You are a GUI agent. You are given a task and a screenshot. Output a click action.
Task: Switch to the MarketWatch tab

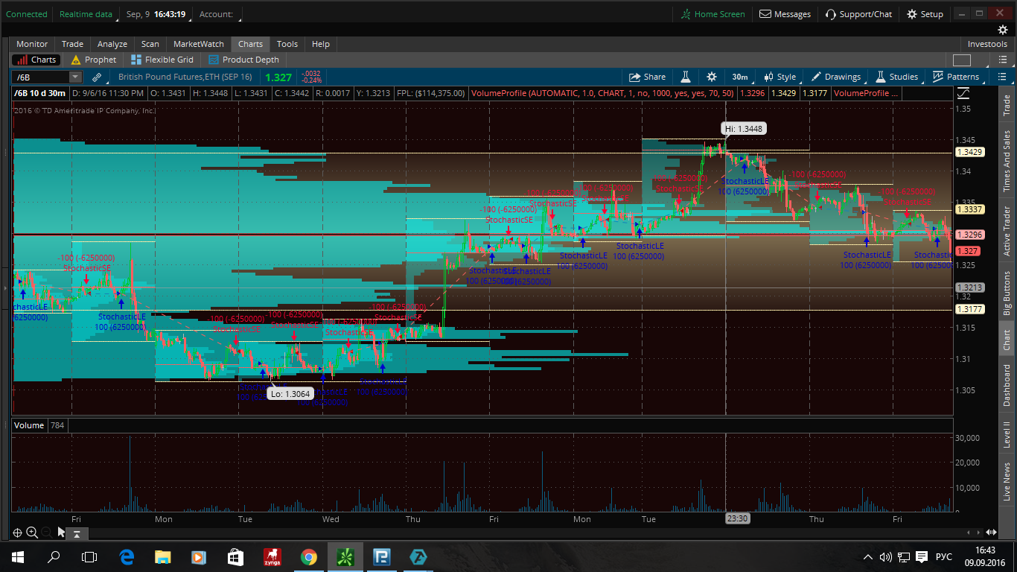coord(198,44)
